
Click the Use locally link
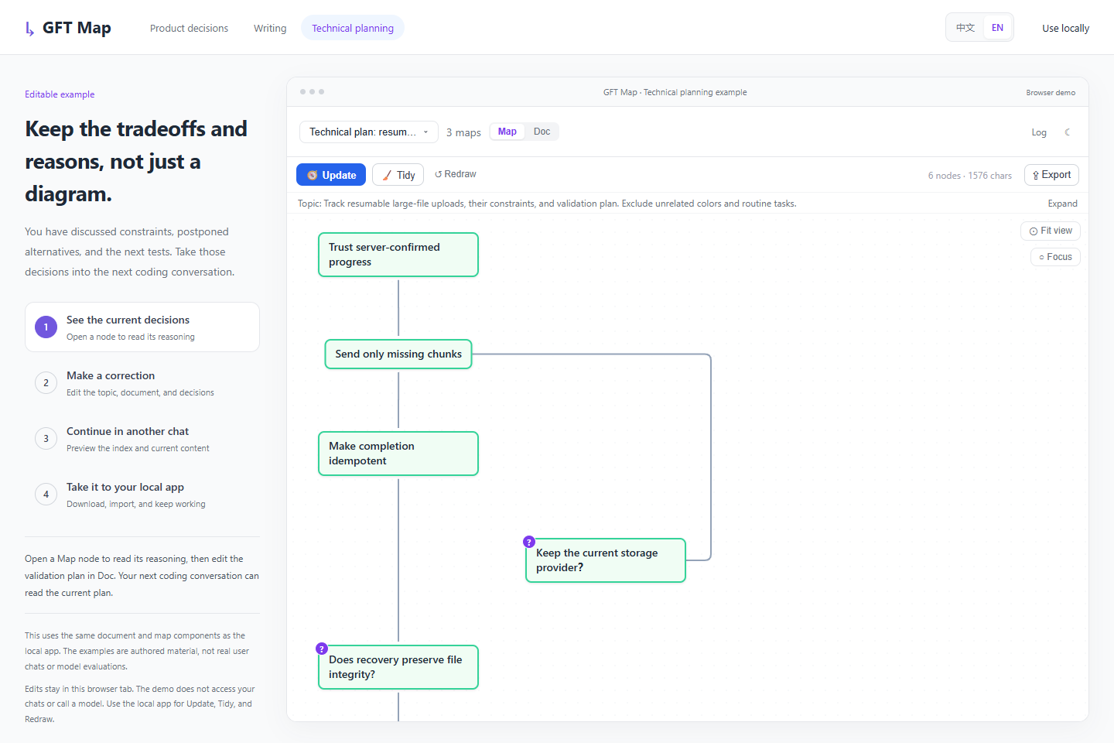point(1065,28)
